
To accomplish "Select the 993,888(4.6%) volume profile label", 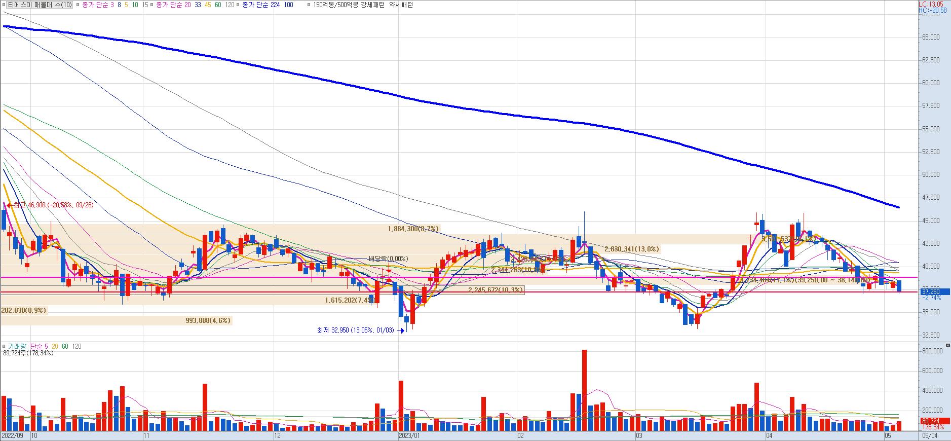I will (208, 320).
